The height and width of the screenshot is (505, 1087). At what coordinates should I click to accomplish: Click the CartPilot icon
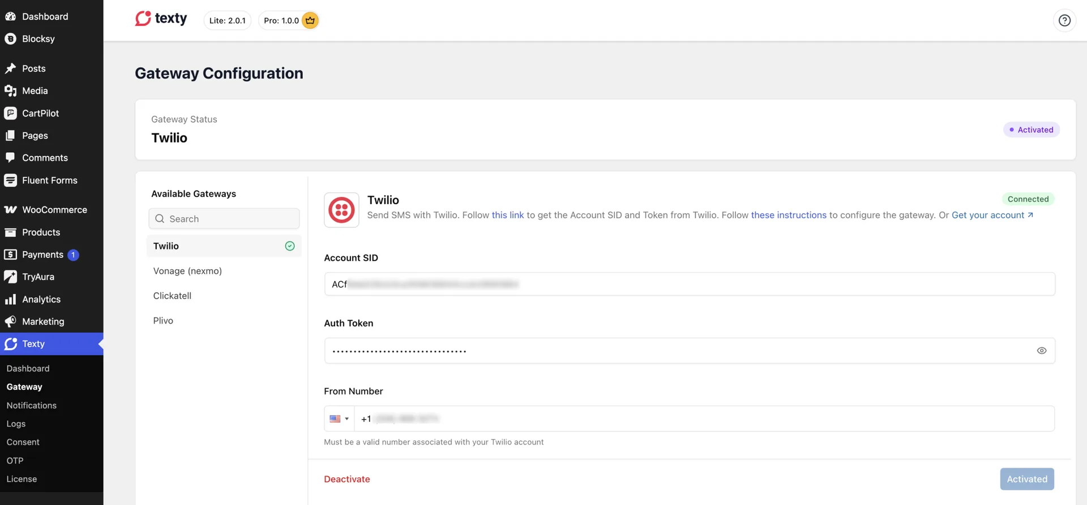pyautogui.click(x=10, y=113)
